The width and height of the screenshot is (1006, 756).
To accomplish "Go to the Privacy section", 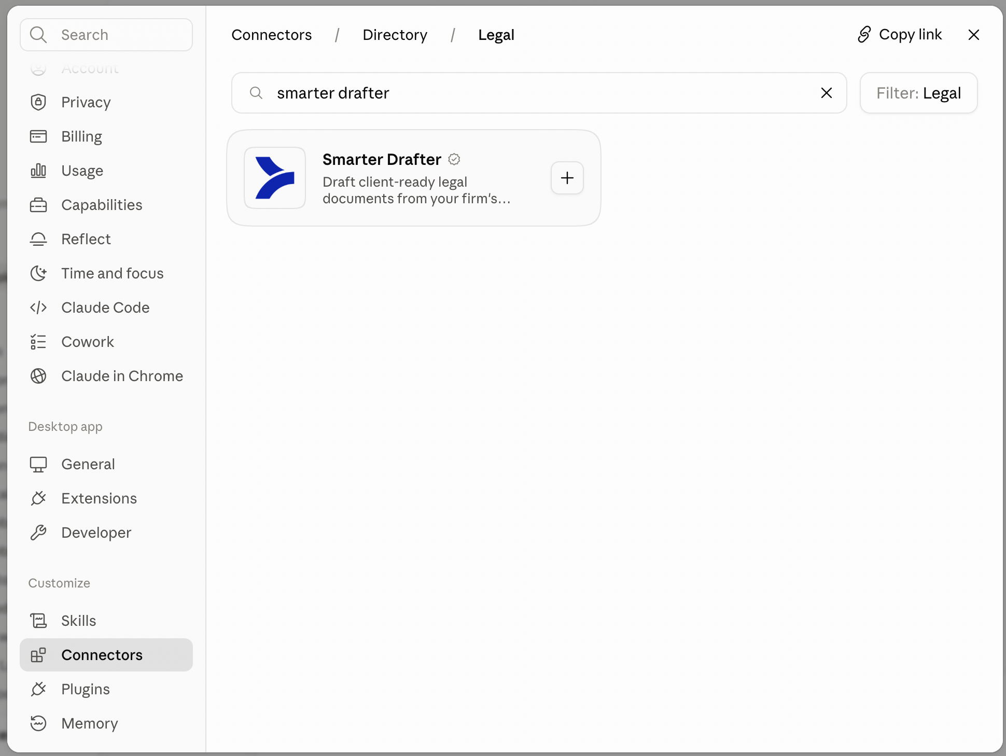I will tap(106, 102).
